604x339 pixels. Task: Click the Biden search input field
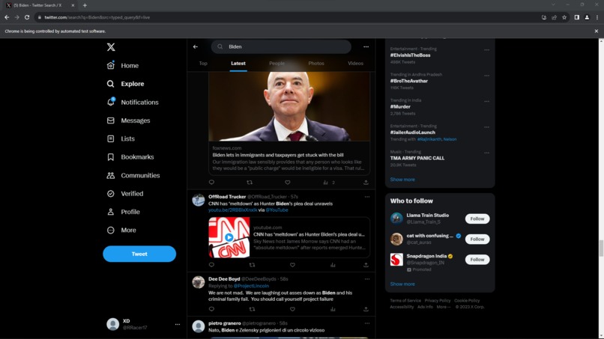[x=281, y=46]
